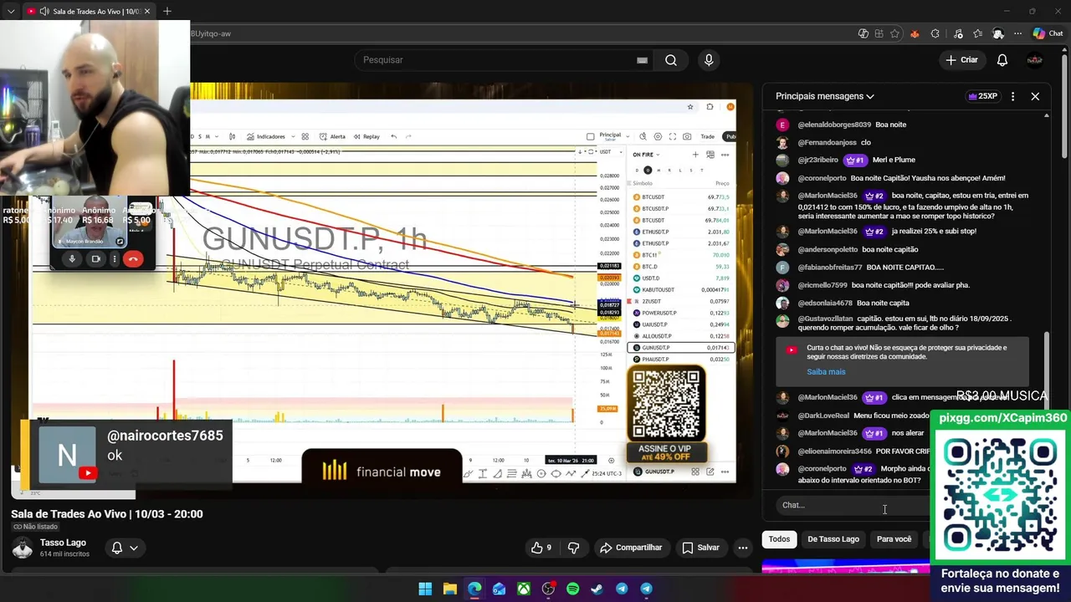Dislike the video with thumbs down
Screen dimensions: 1071x602
click(573, 548)
